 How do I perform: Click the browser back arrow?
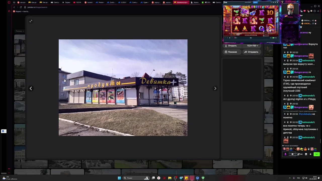point(14,7)
